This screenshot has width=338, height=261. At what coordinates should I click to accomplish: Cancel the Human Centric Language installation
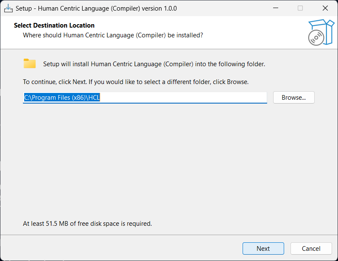tap(311, 249)
